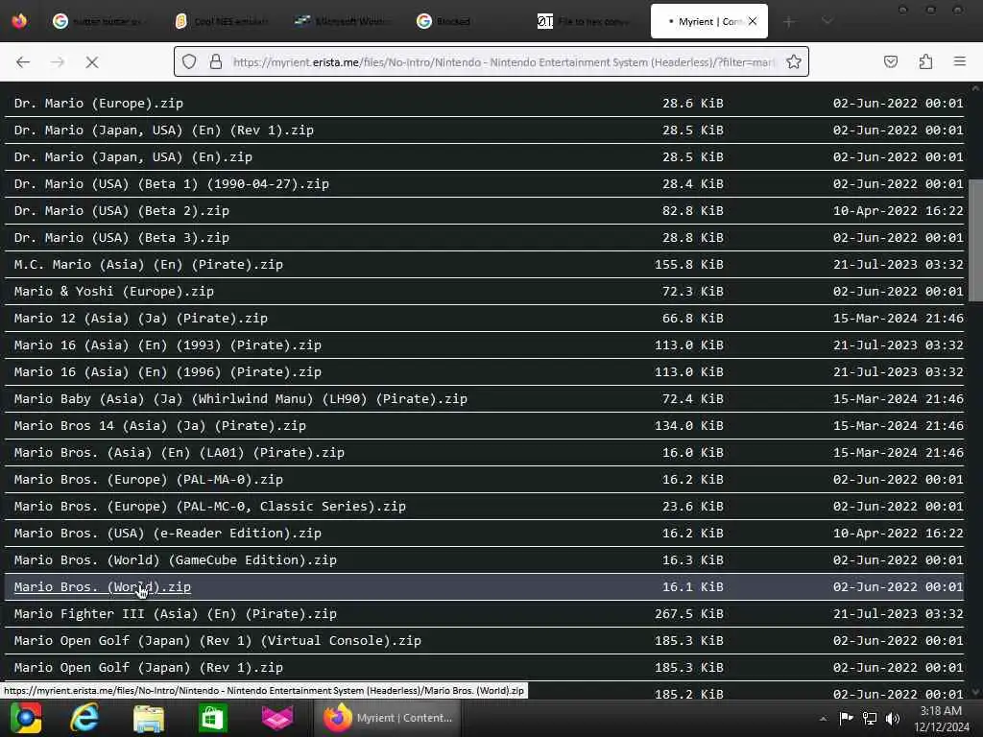Open the Action Center flag icon
The width and height of the screenshot is (983, 737).
click(x=847, y=718)
